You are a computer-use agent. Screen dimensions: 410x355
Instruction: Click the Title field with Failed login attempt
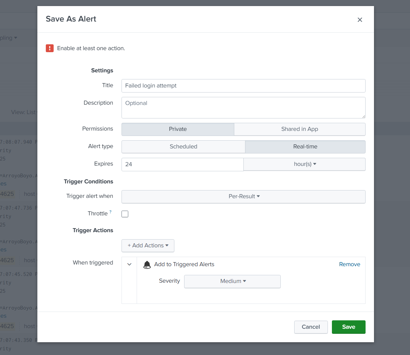click(x=243, y=86)
